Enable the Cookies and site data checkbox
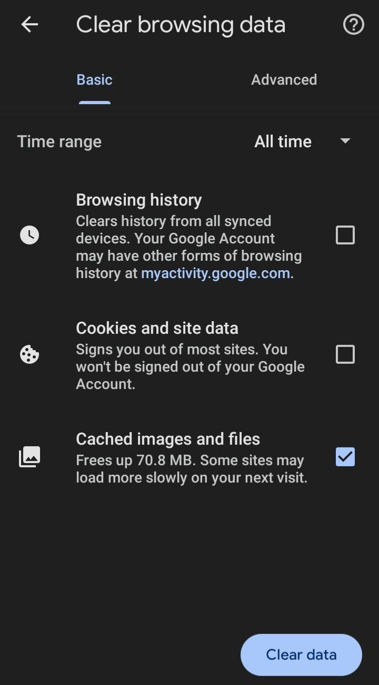 click(x=345, y=355)
